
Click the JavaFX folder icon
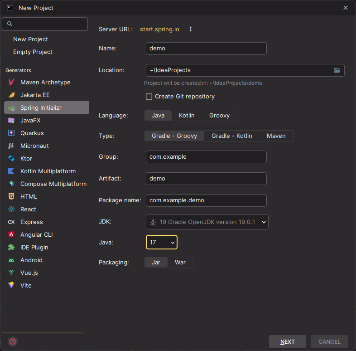[x=11, y=120]
